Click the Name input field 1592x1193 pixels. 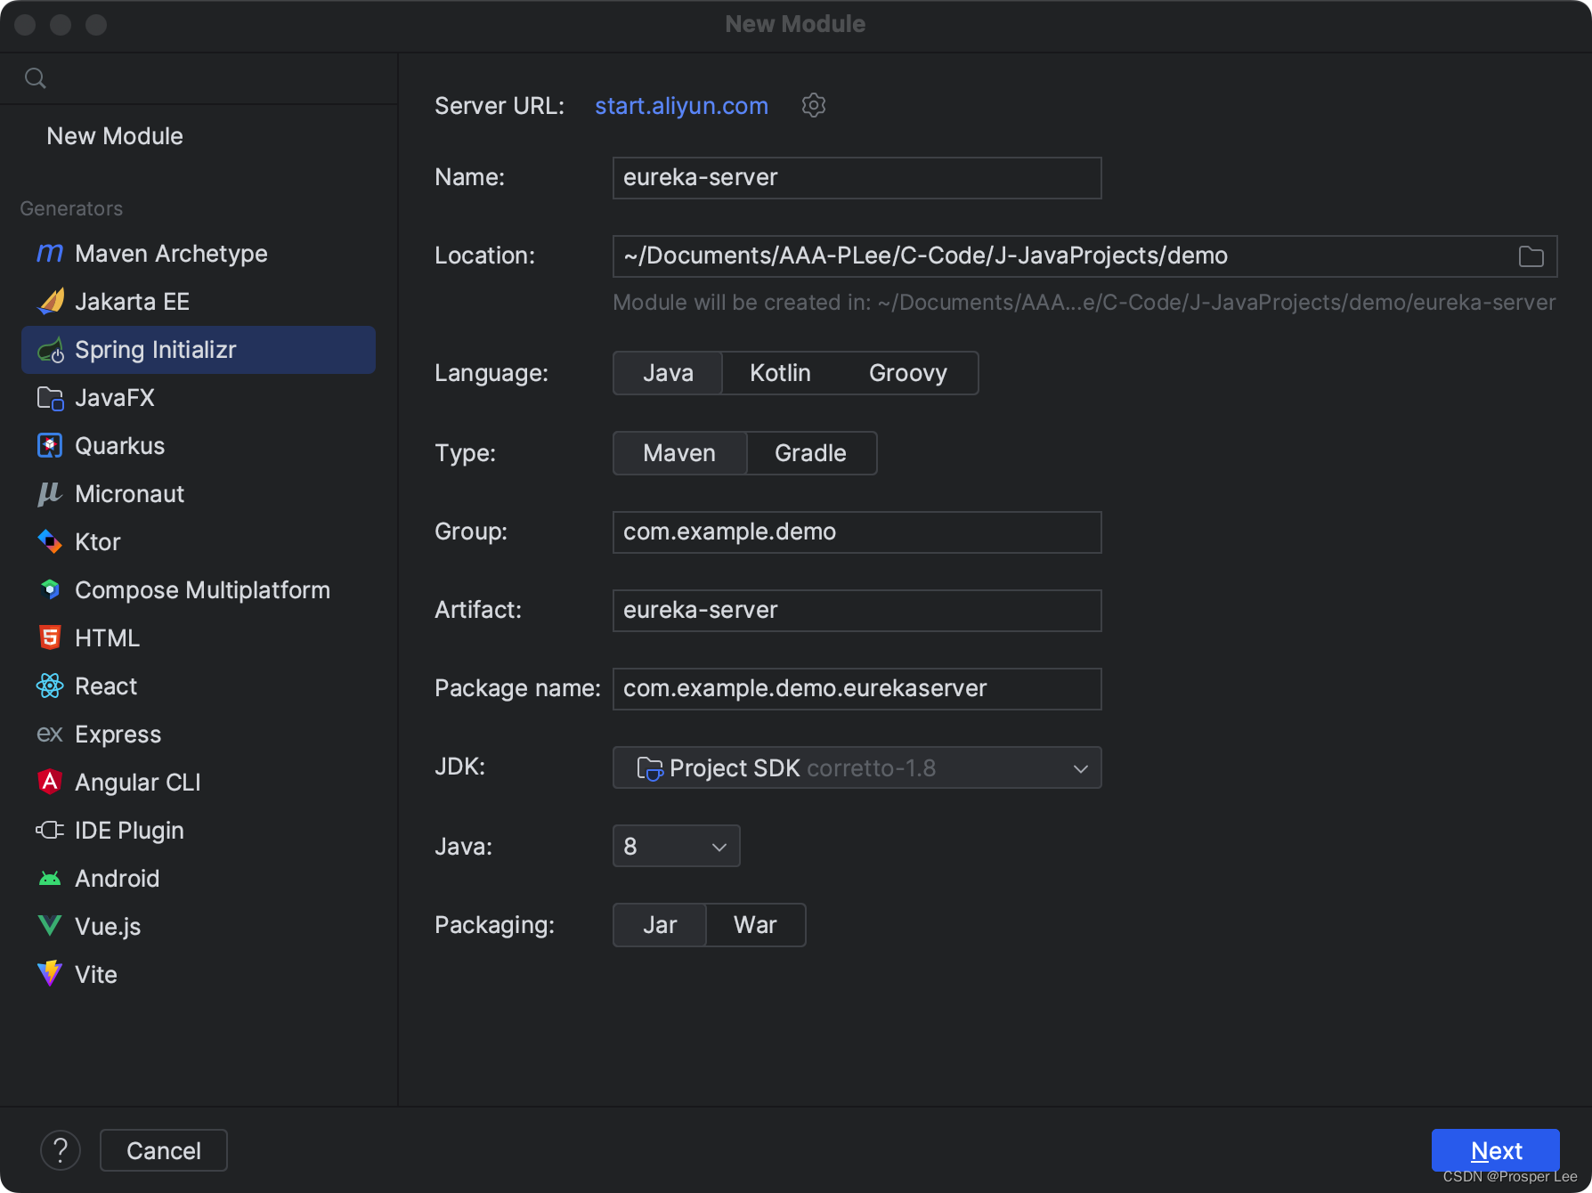coord(857,178)
